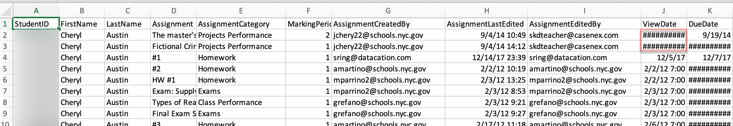Select row 7 header
Screen dimensions: 733x126
(6, 91)
